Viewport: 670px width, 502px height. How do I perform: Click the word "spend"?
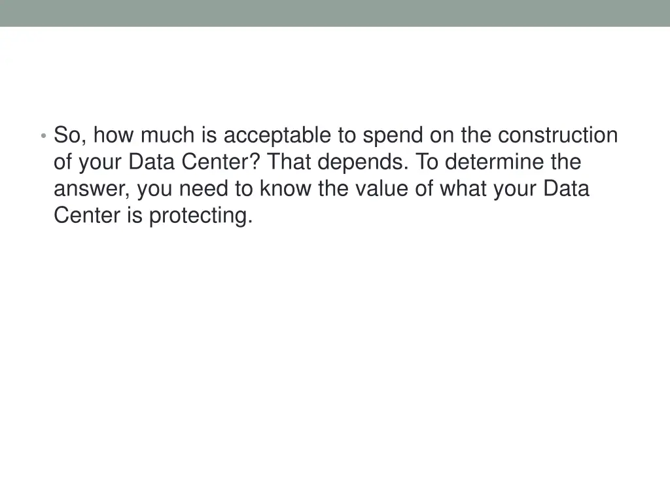click(x=393, y=135)
